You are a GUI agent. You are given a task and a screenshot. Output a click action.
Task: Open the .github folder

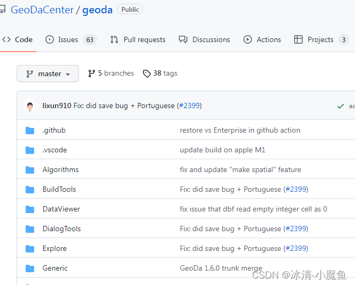click(54, 130)
